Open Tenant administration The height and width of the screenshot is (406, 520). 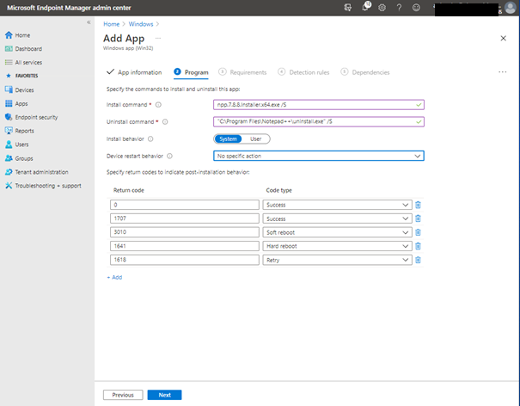pyautogui.click(x=36, y=172)
